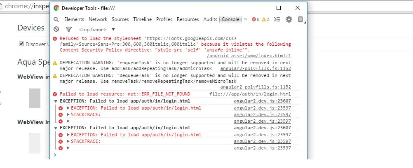Click the 'enqueueTask' deprecation warning text
This screenshot has width=413, height=168.
coord(175,65)
